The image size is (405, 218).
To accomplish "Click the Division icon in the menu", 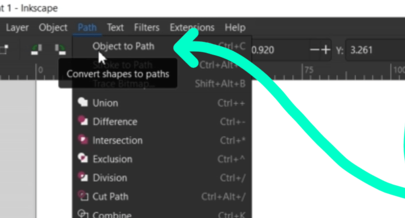I will pyautogui.click(x=83, y=178).
